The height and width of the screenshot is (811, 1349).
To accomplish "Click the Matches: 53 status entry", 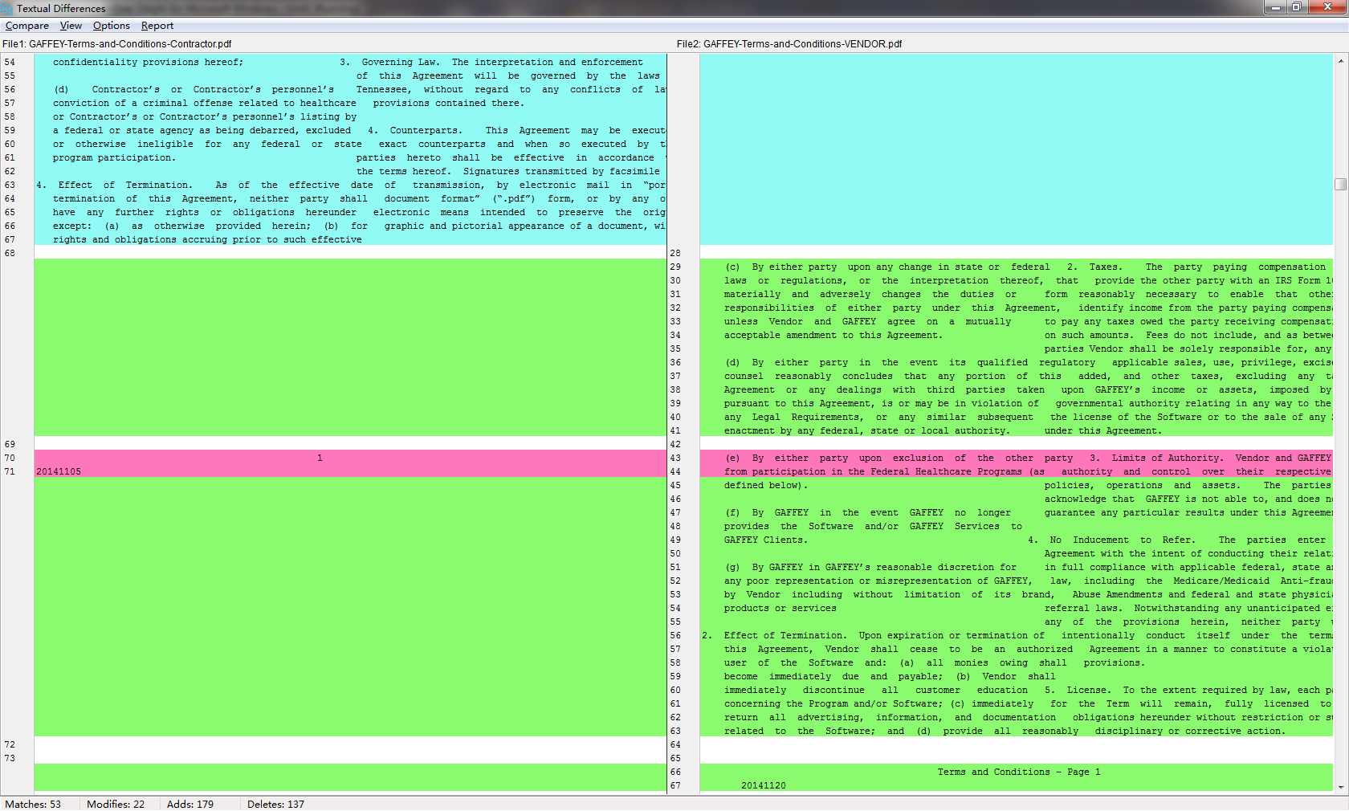I will click(x=33, y=804).
